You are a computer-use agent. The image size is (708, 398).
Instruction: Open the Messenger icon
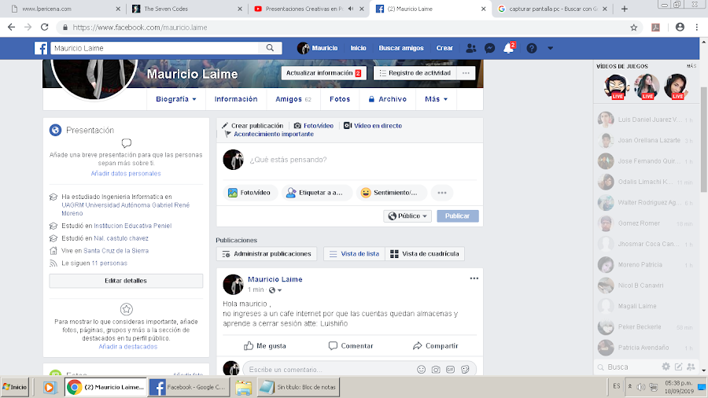[x=489, y=48]
